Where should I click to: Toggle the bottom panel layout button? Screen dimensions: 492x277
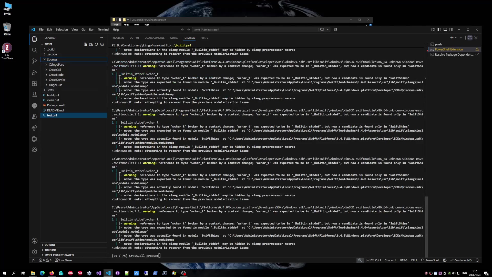[445, 29]
